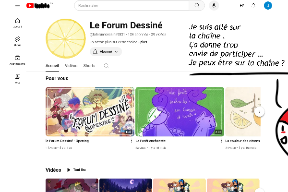Open the notifications bell in header
The width and height of the screenshot is (288, 192).
[x=253, y=6]
